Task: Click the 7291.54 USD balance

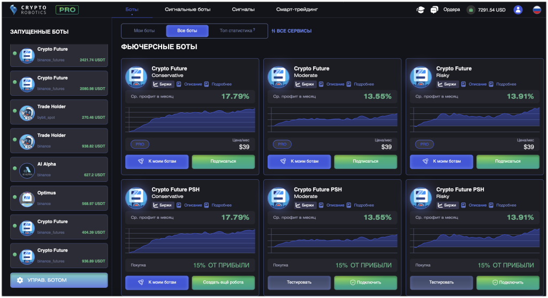Action: pyautogui.click(x=491, y=10)
